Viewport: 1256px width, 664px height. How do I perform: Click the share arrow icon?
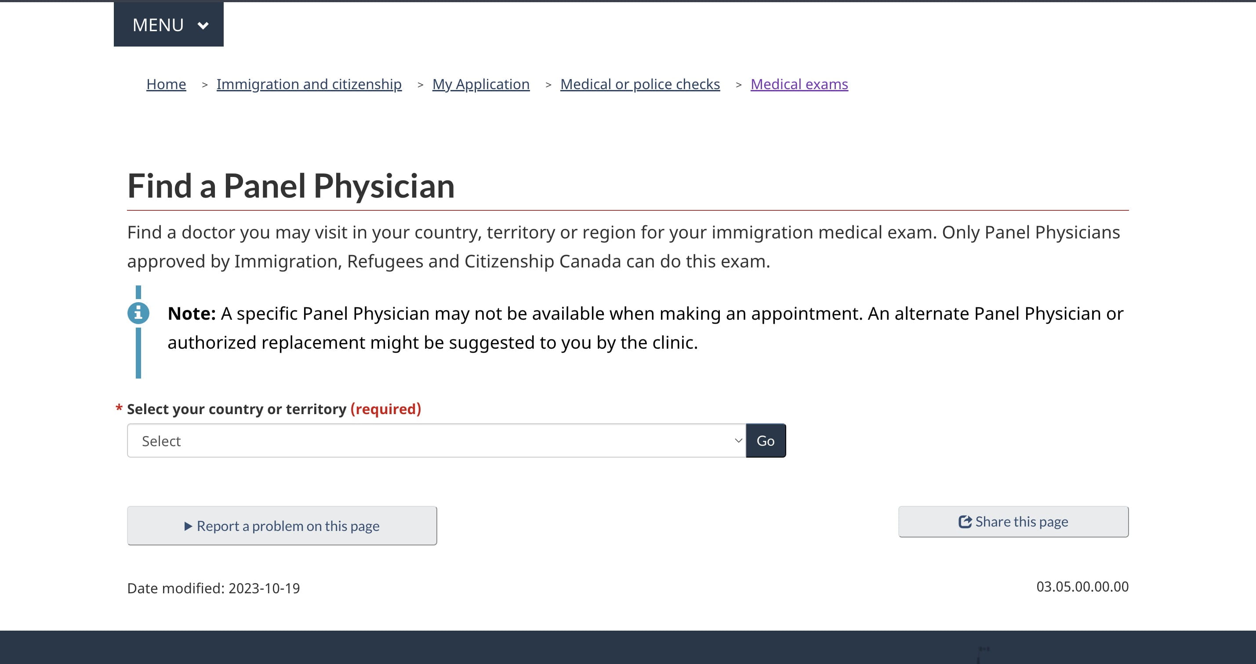pyautogui.click(x=965, y=522)
